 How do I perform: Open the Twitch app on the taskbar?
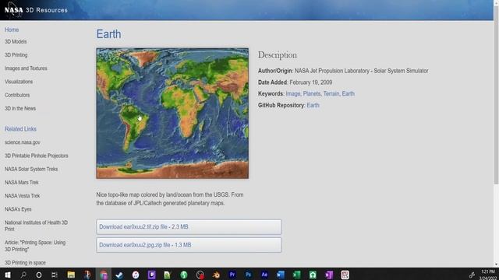coord(151,275)
